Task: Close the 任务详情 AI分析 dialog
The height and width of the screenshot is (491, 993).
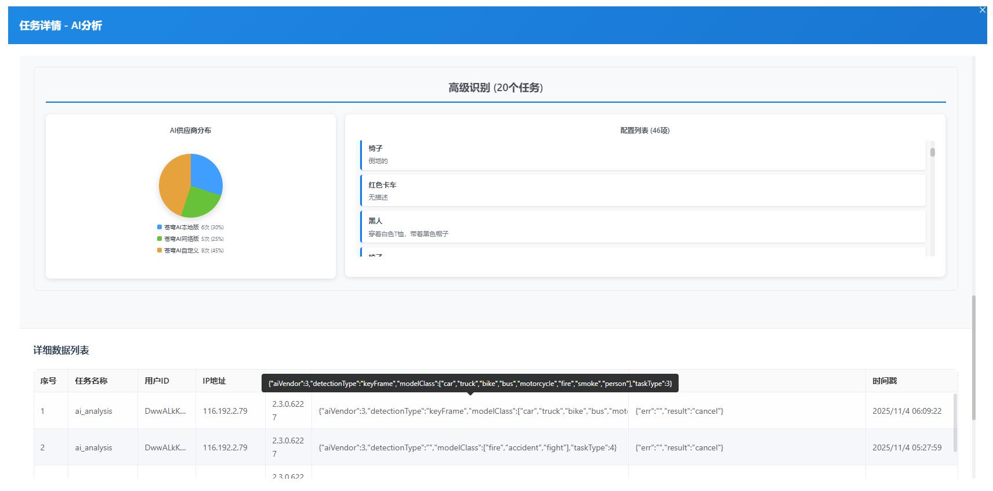Action: tap(982, 10)
